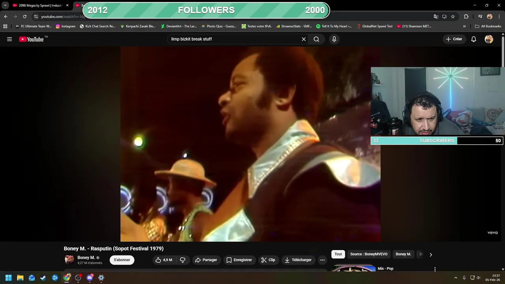Open the Kenpachi Zaraki bookmark
Image resolution: width=505 pixels, height=284 pixels.
click(x=138, y=26)
